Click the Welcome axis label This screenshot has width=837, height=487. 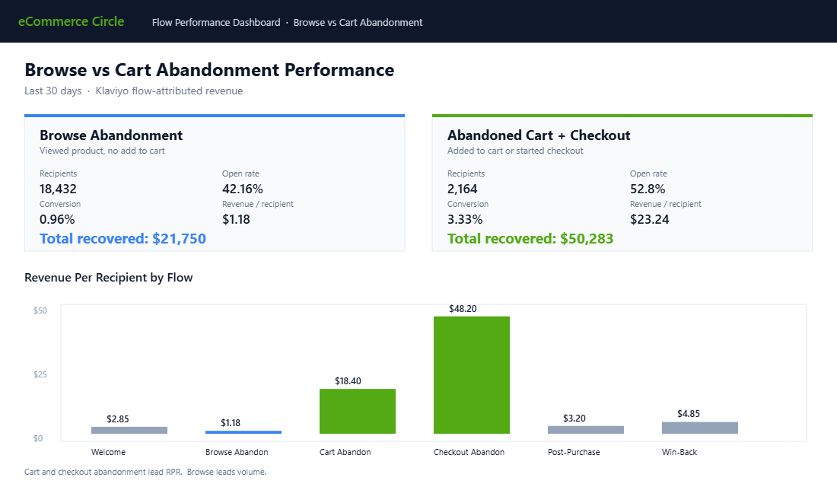point(108,452)
